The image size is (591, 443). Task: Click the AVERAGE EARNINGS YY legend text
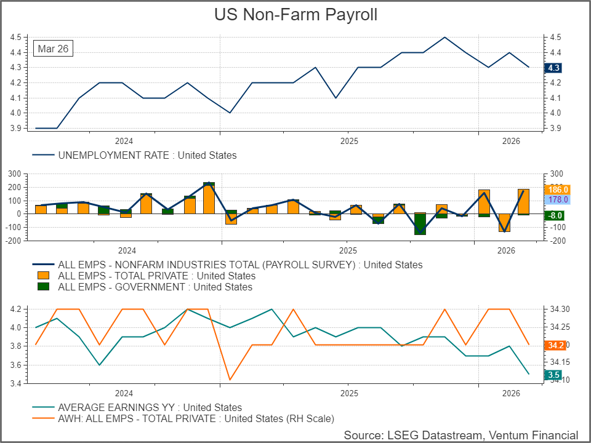pyautogui.click(x=150, y=407)
